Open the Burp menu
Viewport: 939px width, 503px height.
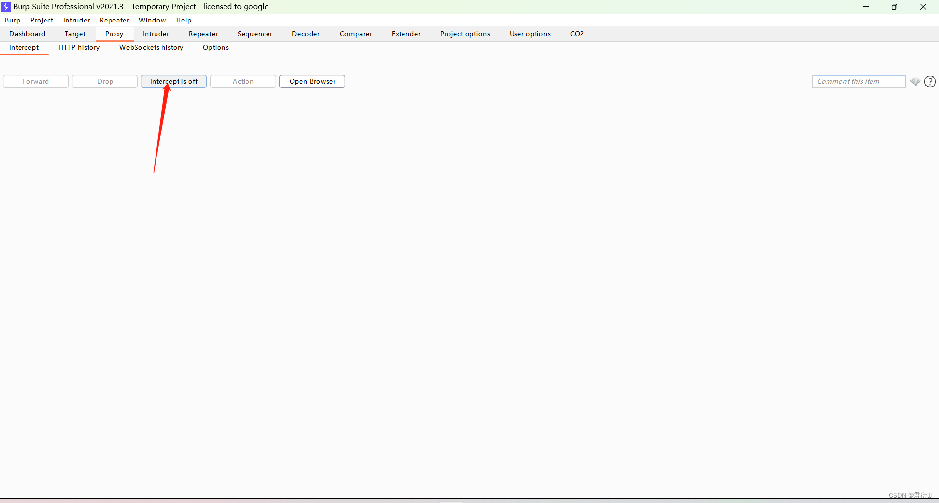pos(13,20)
